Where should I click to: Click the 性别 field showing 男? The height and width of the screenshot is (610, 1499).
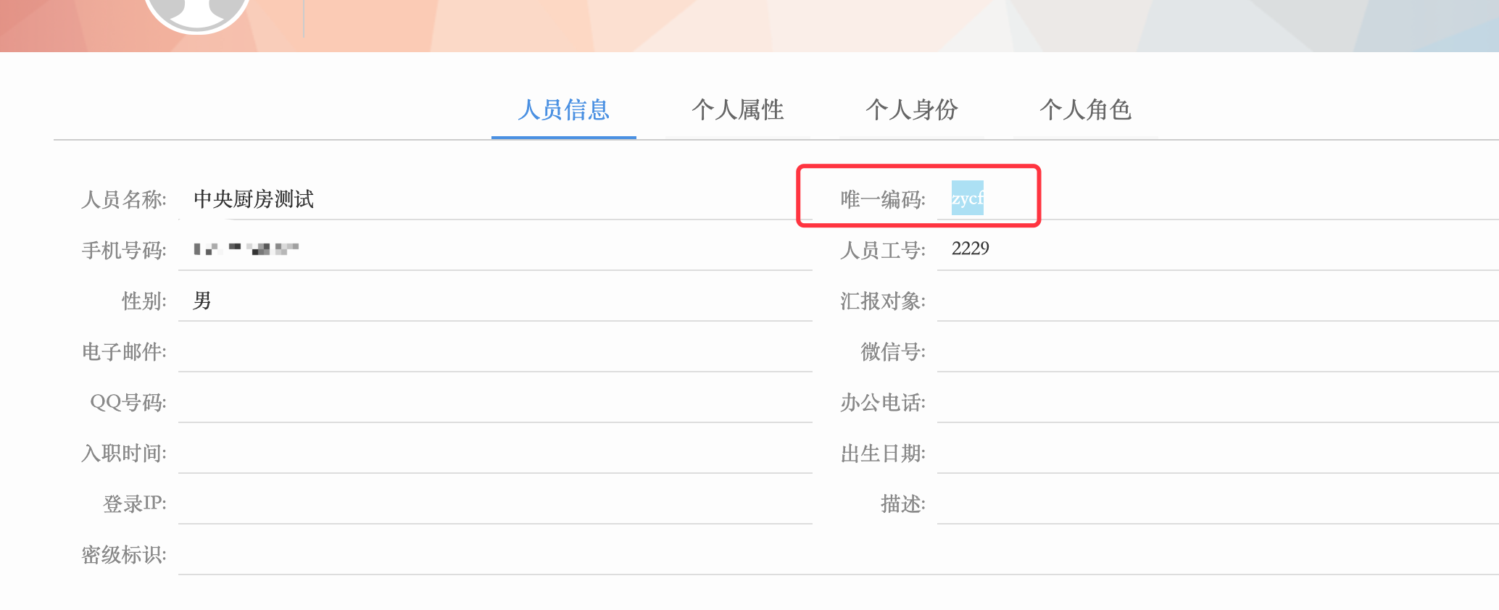(x=494, y=301)
